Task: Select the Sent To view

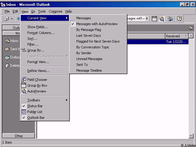Action: [98, 65]
